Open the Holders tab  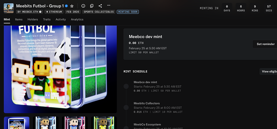33,19
